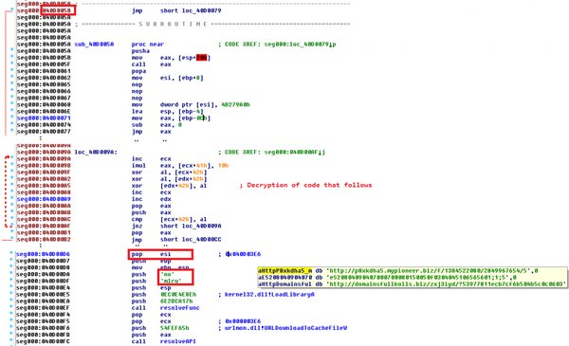The image size is (569, 346).
Task: Select 'mov eax, [esp+20h]' line
Action: click(x=171, y=58)
